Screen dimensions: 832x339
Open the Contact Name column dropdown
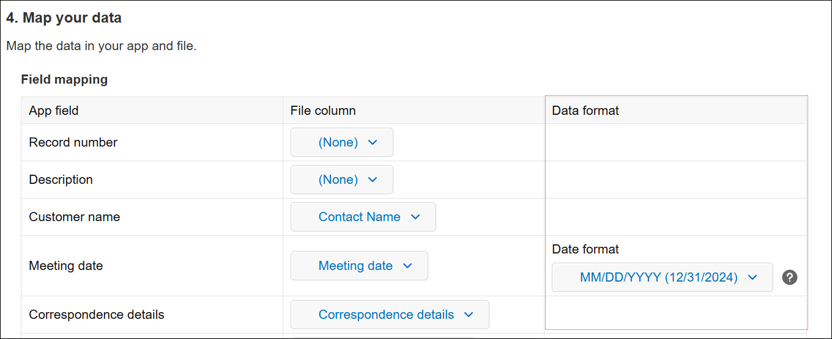(x=363, y=217)
